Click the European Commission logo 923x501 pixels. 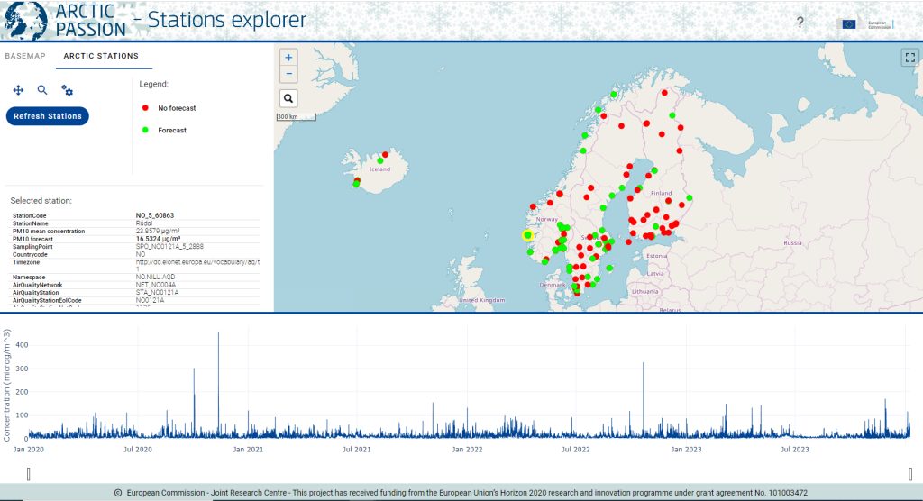tap(864, 23)
